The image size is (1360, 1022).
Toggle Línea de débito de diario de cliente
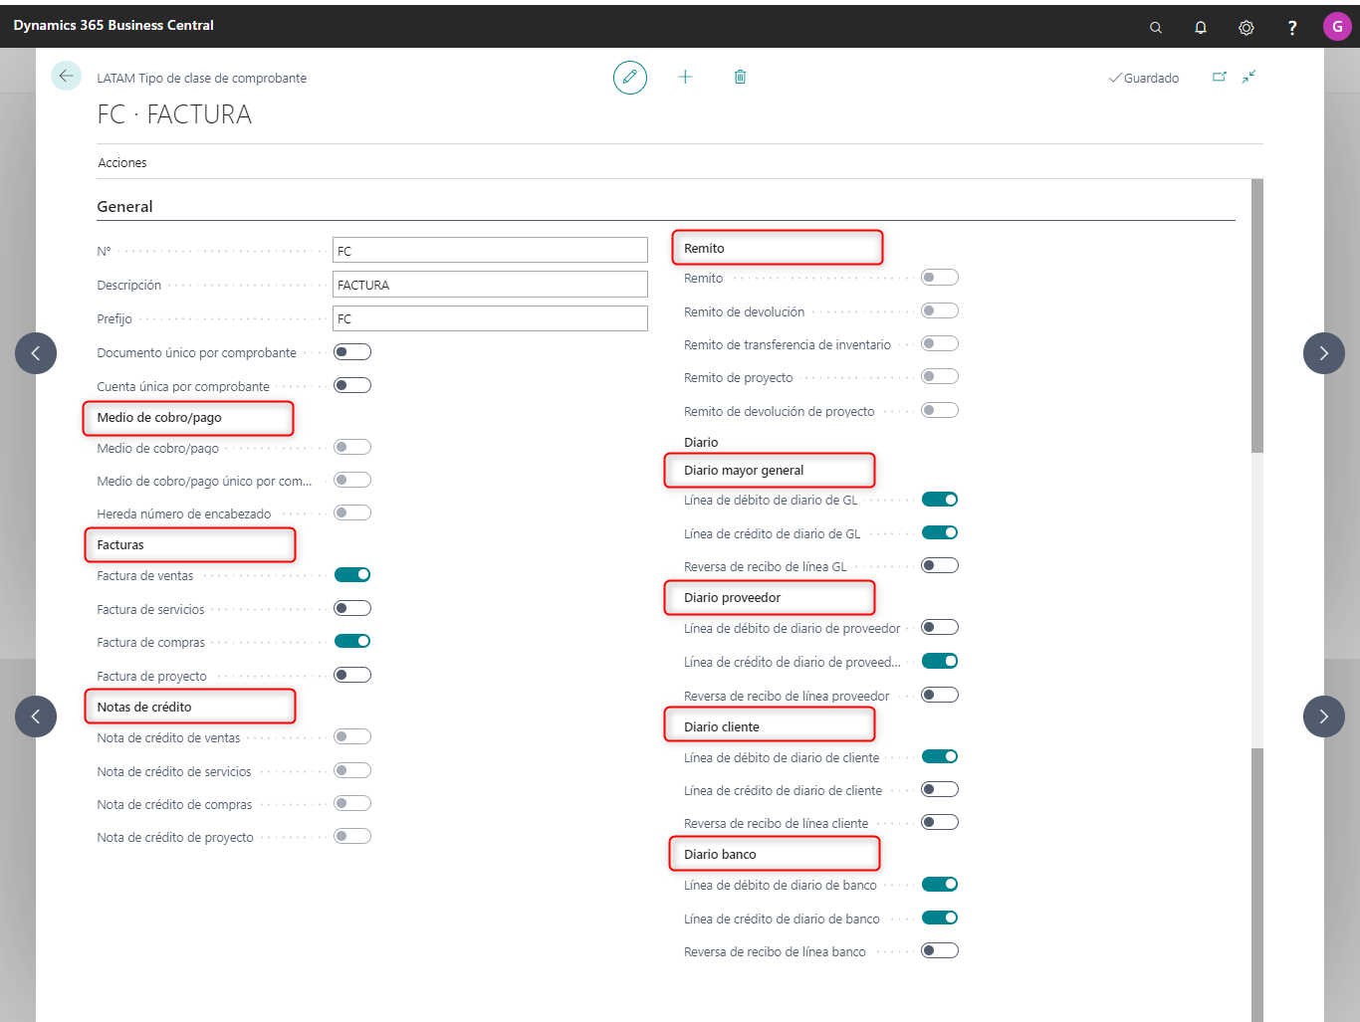coord(940,756)
